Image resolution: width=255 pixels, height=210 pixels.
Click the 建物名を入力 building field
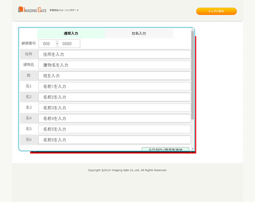pyautogui.click(x=115, y=65)
